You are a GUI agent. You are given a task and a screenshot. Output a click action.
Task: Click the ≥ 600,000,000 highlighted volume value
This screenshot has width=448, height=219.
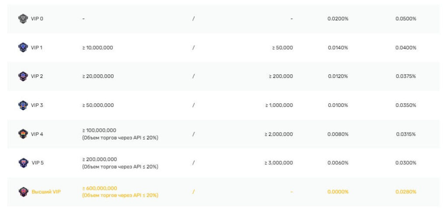[99, 188]
